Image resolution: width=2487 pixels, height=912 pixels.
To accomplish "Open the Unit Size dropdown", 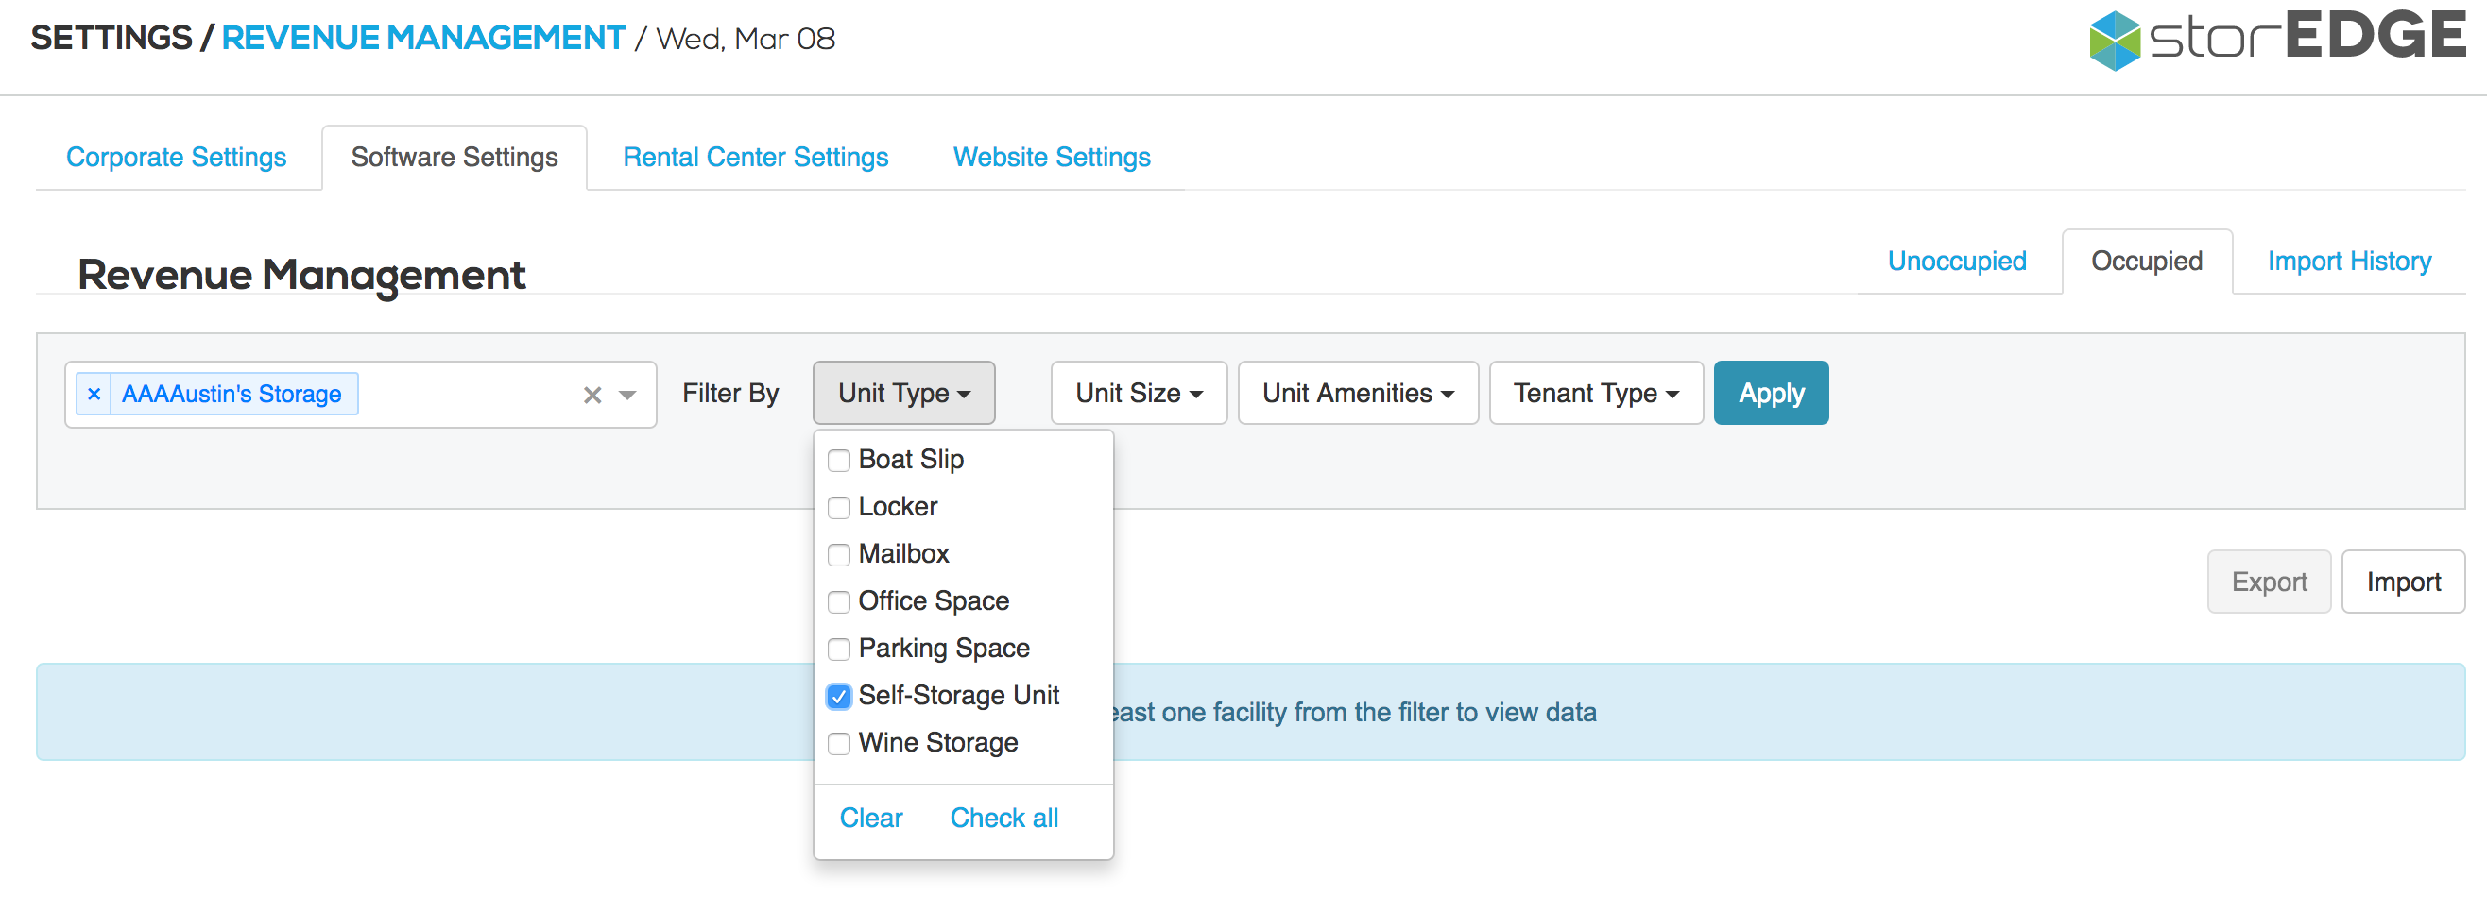I will [1139, 394].
